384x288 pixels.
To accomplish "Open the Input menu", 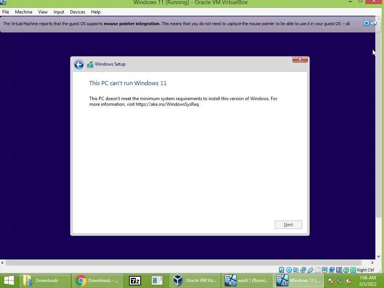I will (59, 12).
